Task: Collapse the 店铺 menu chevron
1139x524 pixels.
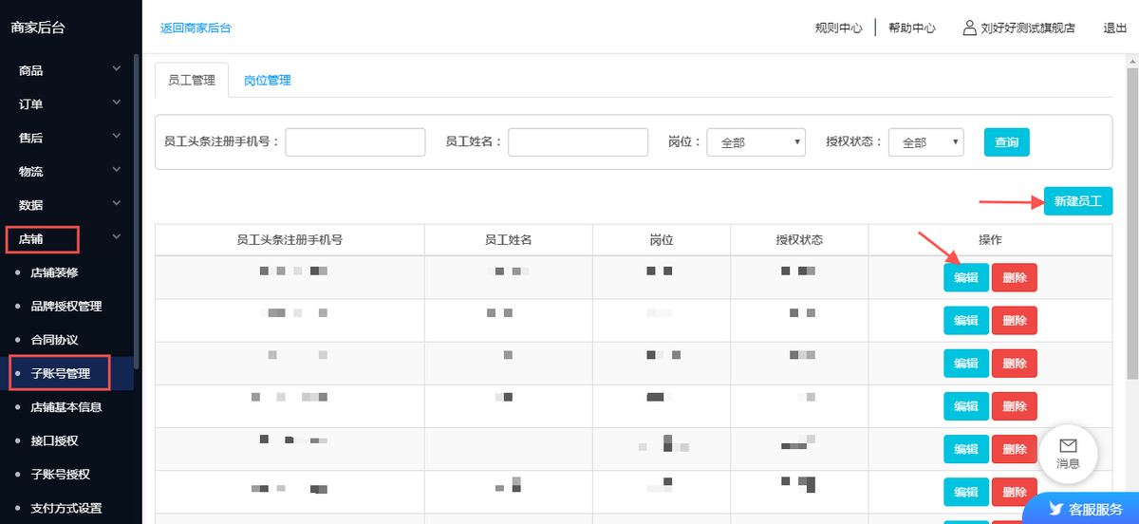Action: coord(117,237)
